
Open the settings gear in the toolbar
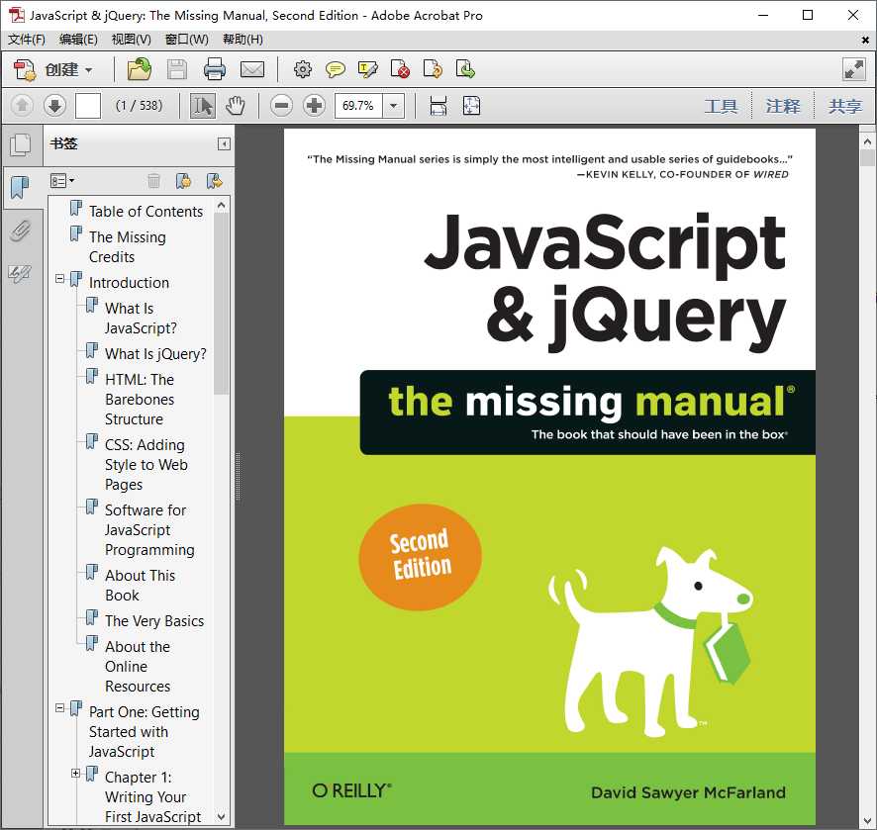tap(303, 70)
